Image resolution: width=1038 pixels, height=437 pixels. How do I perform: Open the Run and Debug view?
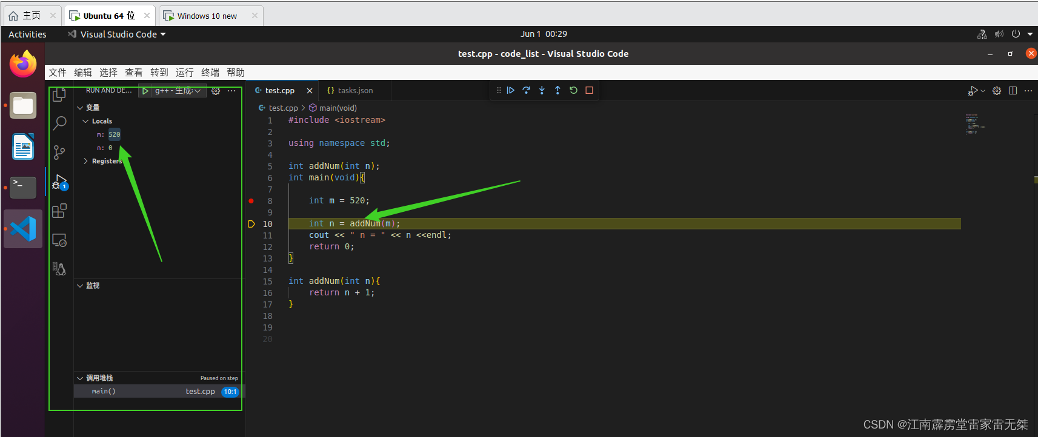pyautogui.click(x=59, y=182)
